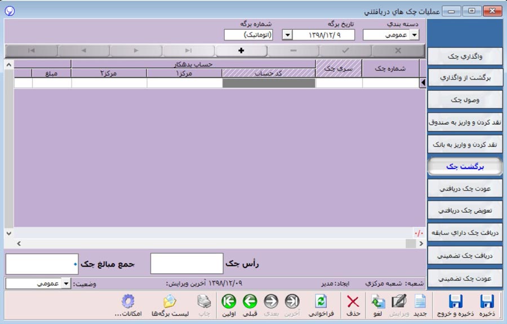Open the دسته بندی dropdown
Image resolution: width=507 pixels, height=324 pixels.
[415, 35]
